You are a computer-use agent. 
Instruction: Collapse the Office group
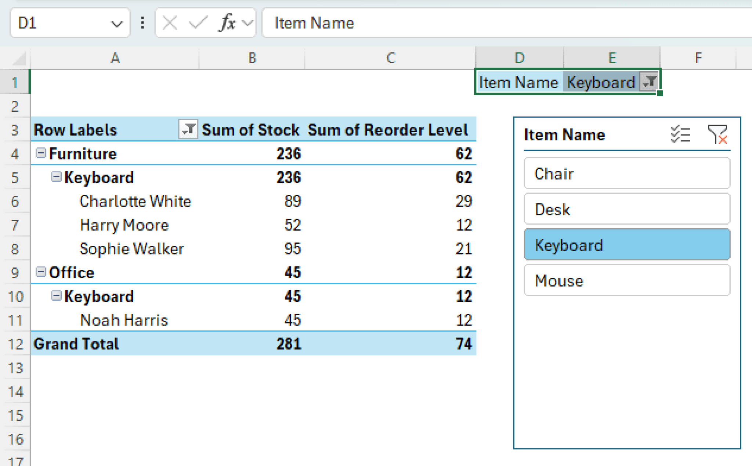coord(41,272)
